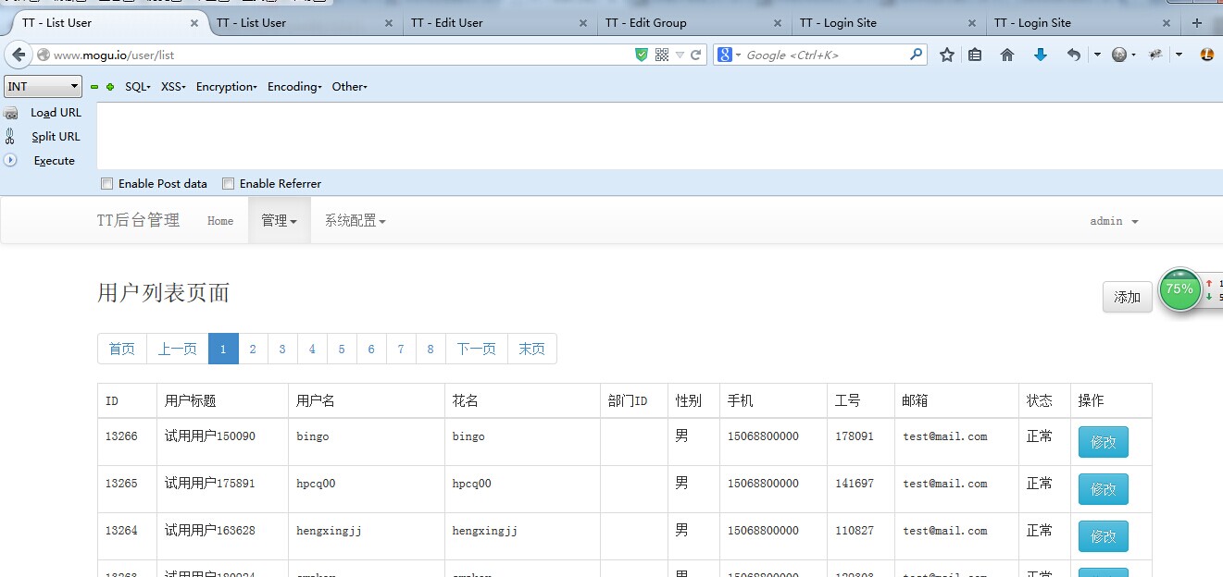The width and height of the screenshot is (1223, 577).
Task: Open the SQL dropdown menu
Action: pyautogui.click(x=137, y=87)
